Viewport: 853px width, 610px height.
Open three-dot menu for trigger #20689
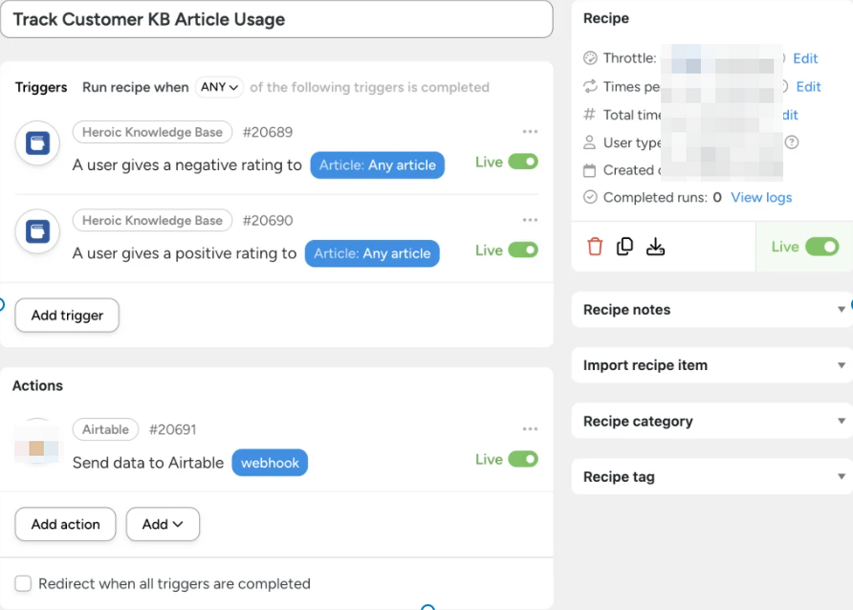(530, 132)
